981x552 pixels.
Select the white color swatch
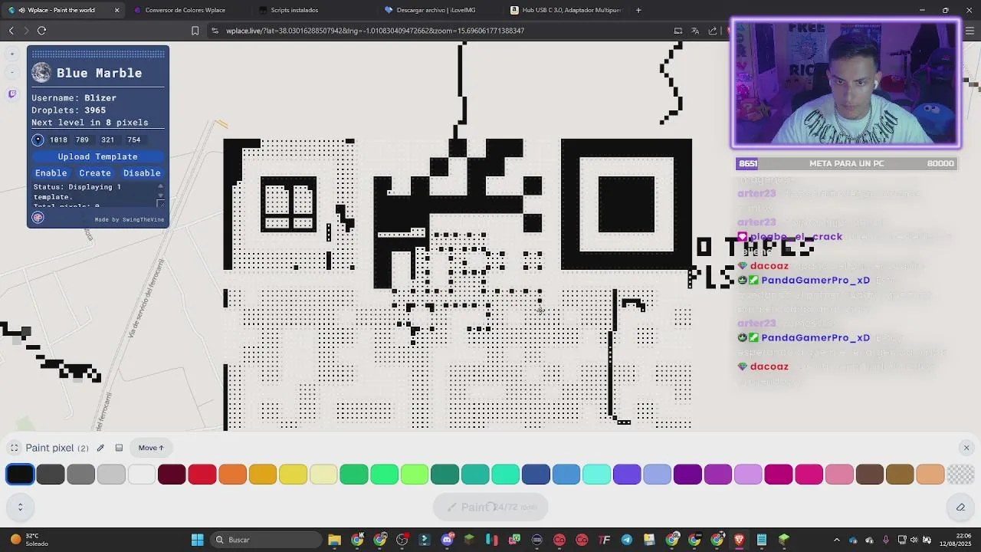pyautogui.click(x=141, y=475)
